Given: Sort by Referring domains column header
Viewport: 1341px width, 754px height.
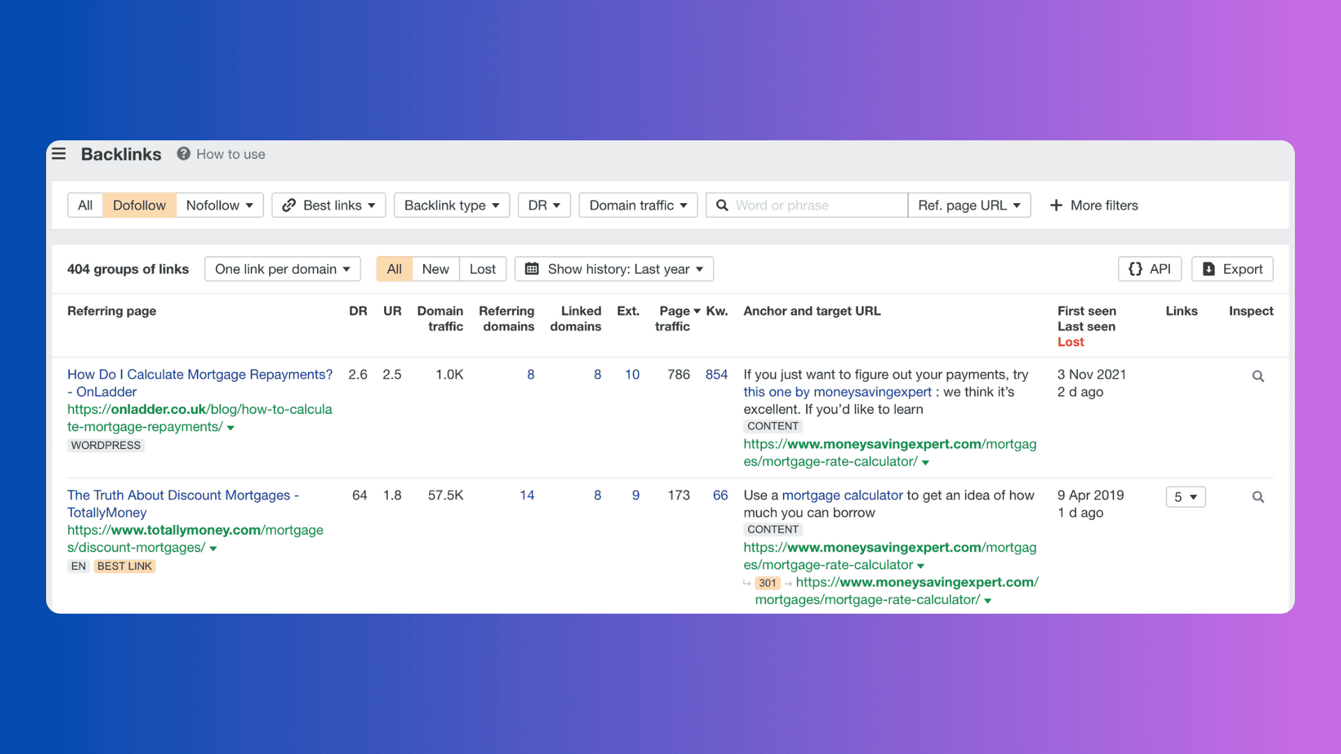Looking at the screenshot, I should 506,318.
